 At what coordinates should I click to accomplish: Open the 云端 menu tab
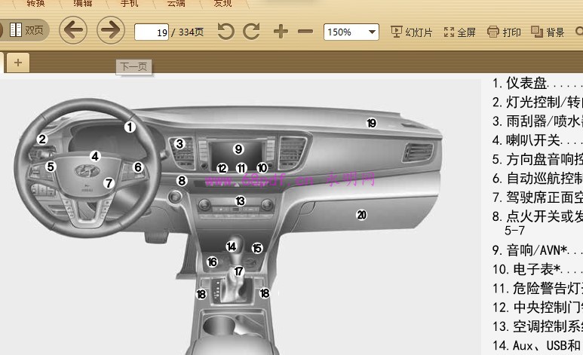(x=176, y=4)
